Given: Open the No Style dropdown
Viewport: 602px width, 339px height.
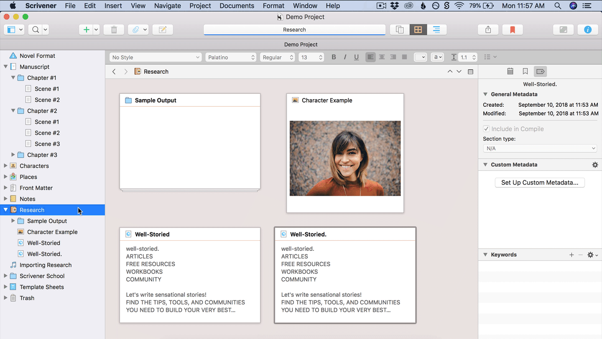Looking at the screenshot, I should [x=156, y=57].
